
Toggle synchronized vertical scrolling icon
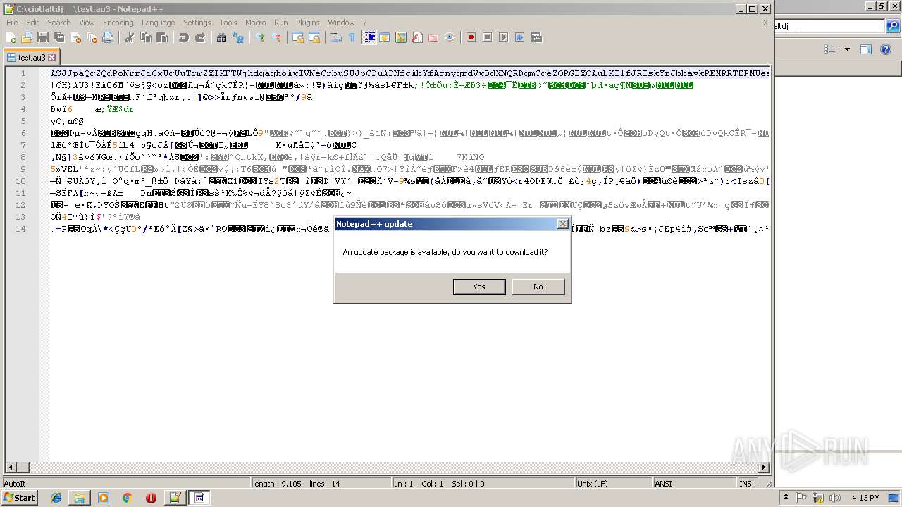[x=298, y=37]
